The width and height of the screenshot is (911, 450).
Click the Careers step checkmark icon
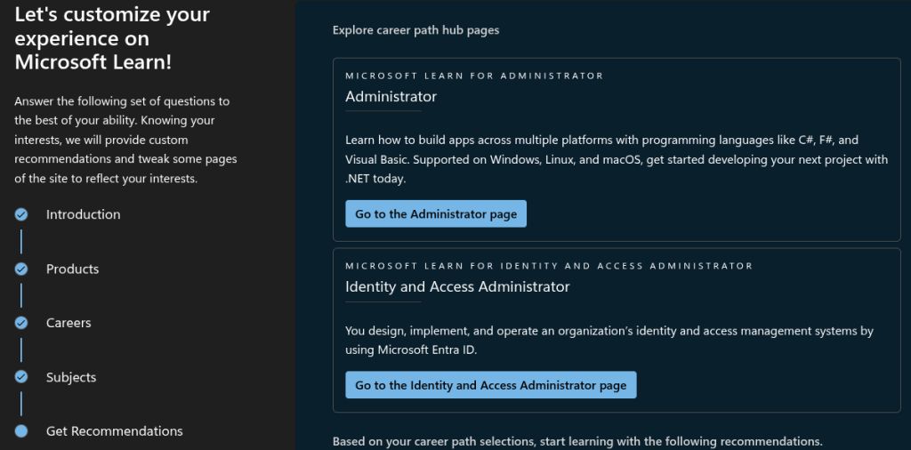[21, 323]
